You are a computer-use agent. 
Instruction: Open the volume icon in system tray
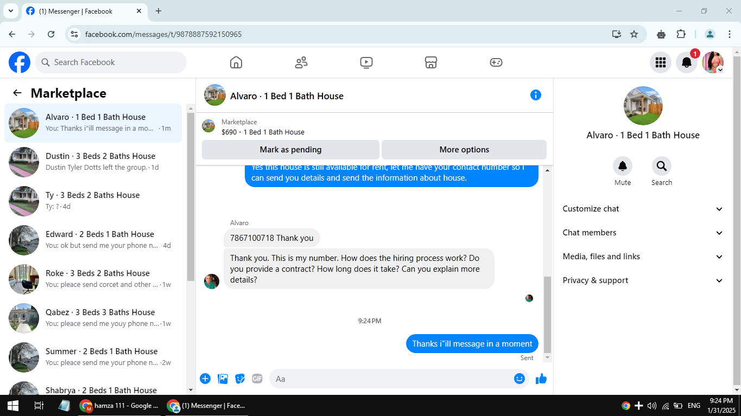[652, 406]
